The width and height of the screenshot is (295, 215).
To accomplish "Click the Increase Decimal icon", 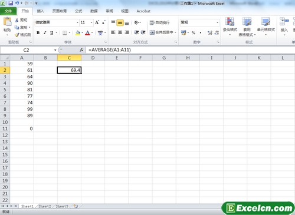I will (210, 32).
